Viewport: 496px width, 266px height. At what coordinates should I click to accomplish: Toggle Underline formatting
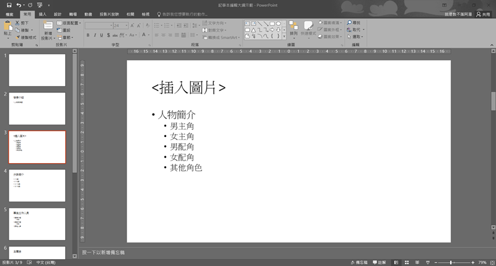102,35
